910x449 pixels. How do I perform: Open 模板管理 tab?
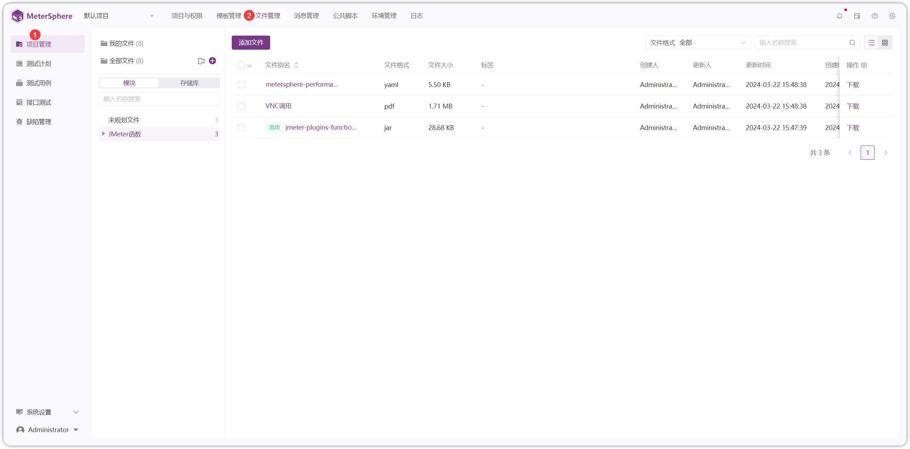pos(229,16)
